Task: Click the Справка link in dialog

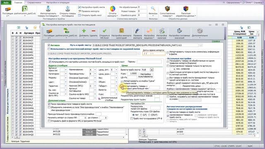Action: pyautogui.click(x=216, y=41)
